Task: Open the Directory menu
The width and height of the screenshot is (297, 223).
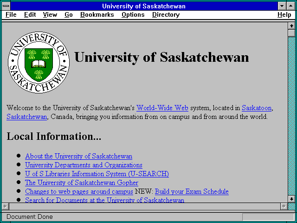Action: coord(166,15)
